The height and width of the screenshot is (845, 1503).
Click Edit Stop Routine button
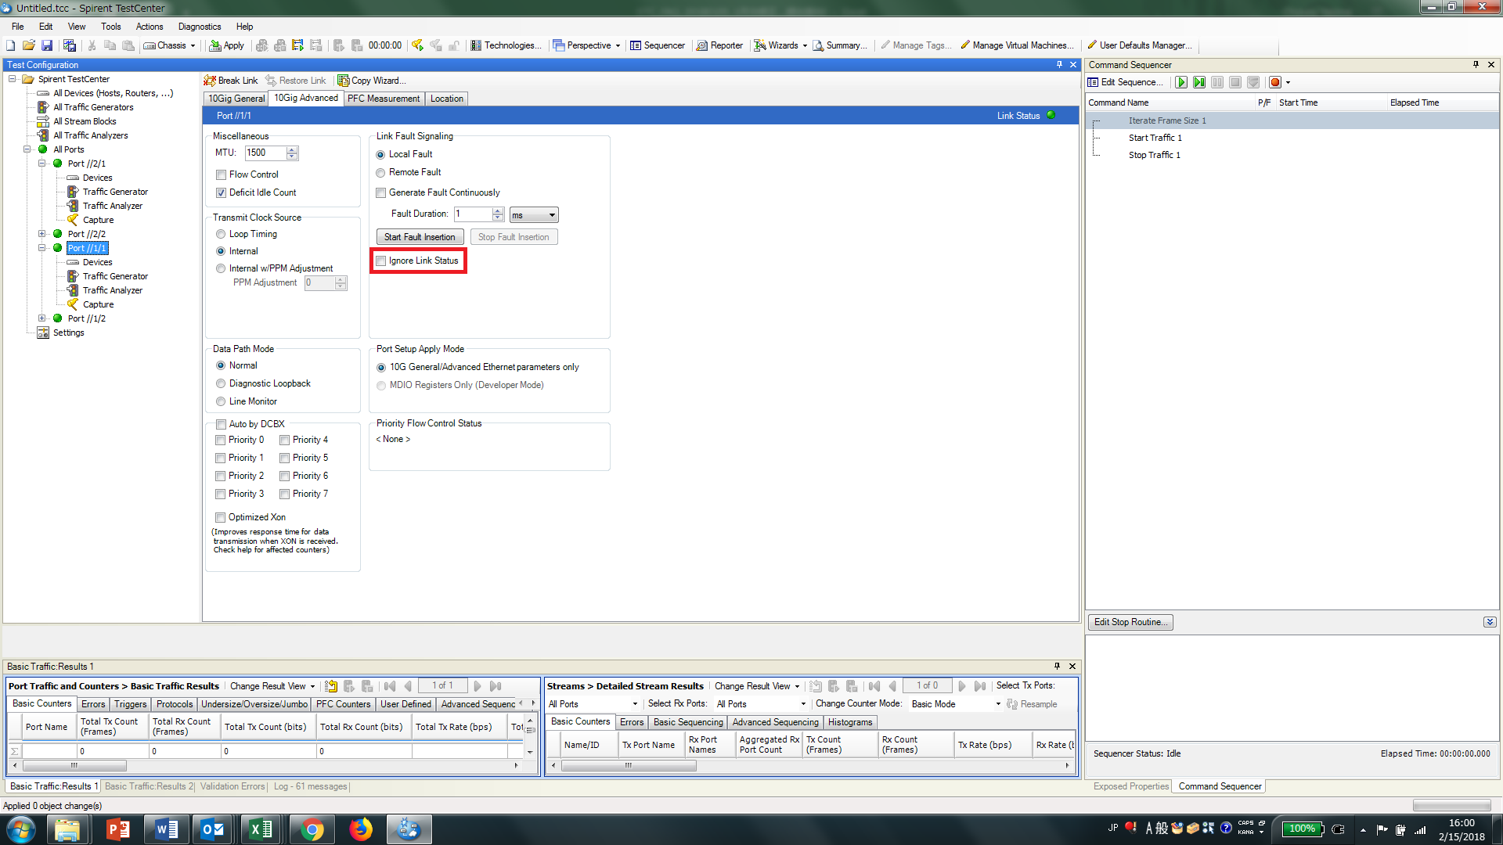(x=1130, y=623)
